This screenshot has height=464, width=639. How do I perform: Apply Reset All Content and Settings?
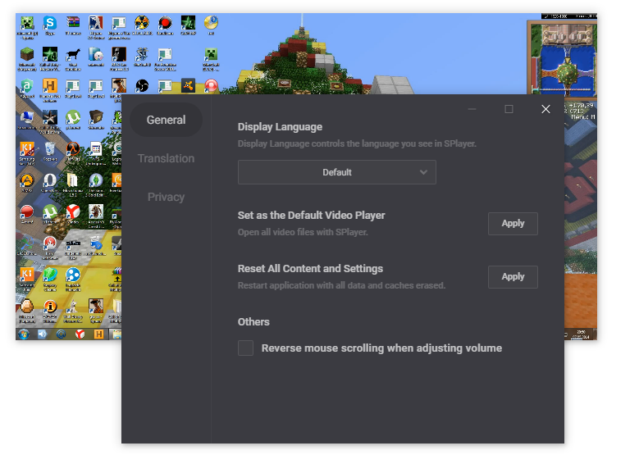[513, 277]
